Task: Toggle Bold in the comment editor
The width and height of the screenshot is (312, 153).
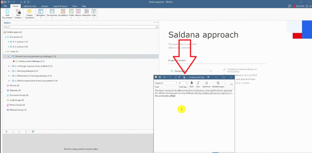Action: [x=192, y=83]
